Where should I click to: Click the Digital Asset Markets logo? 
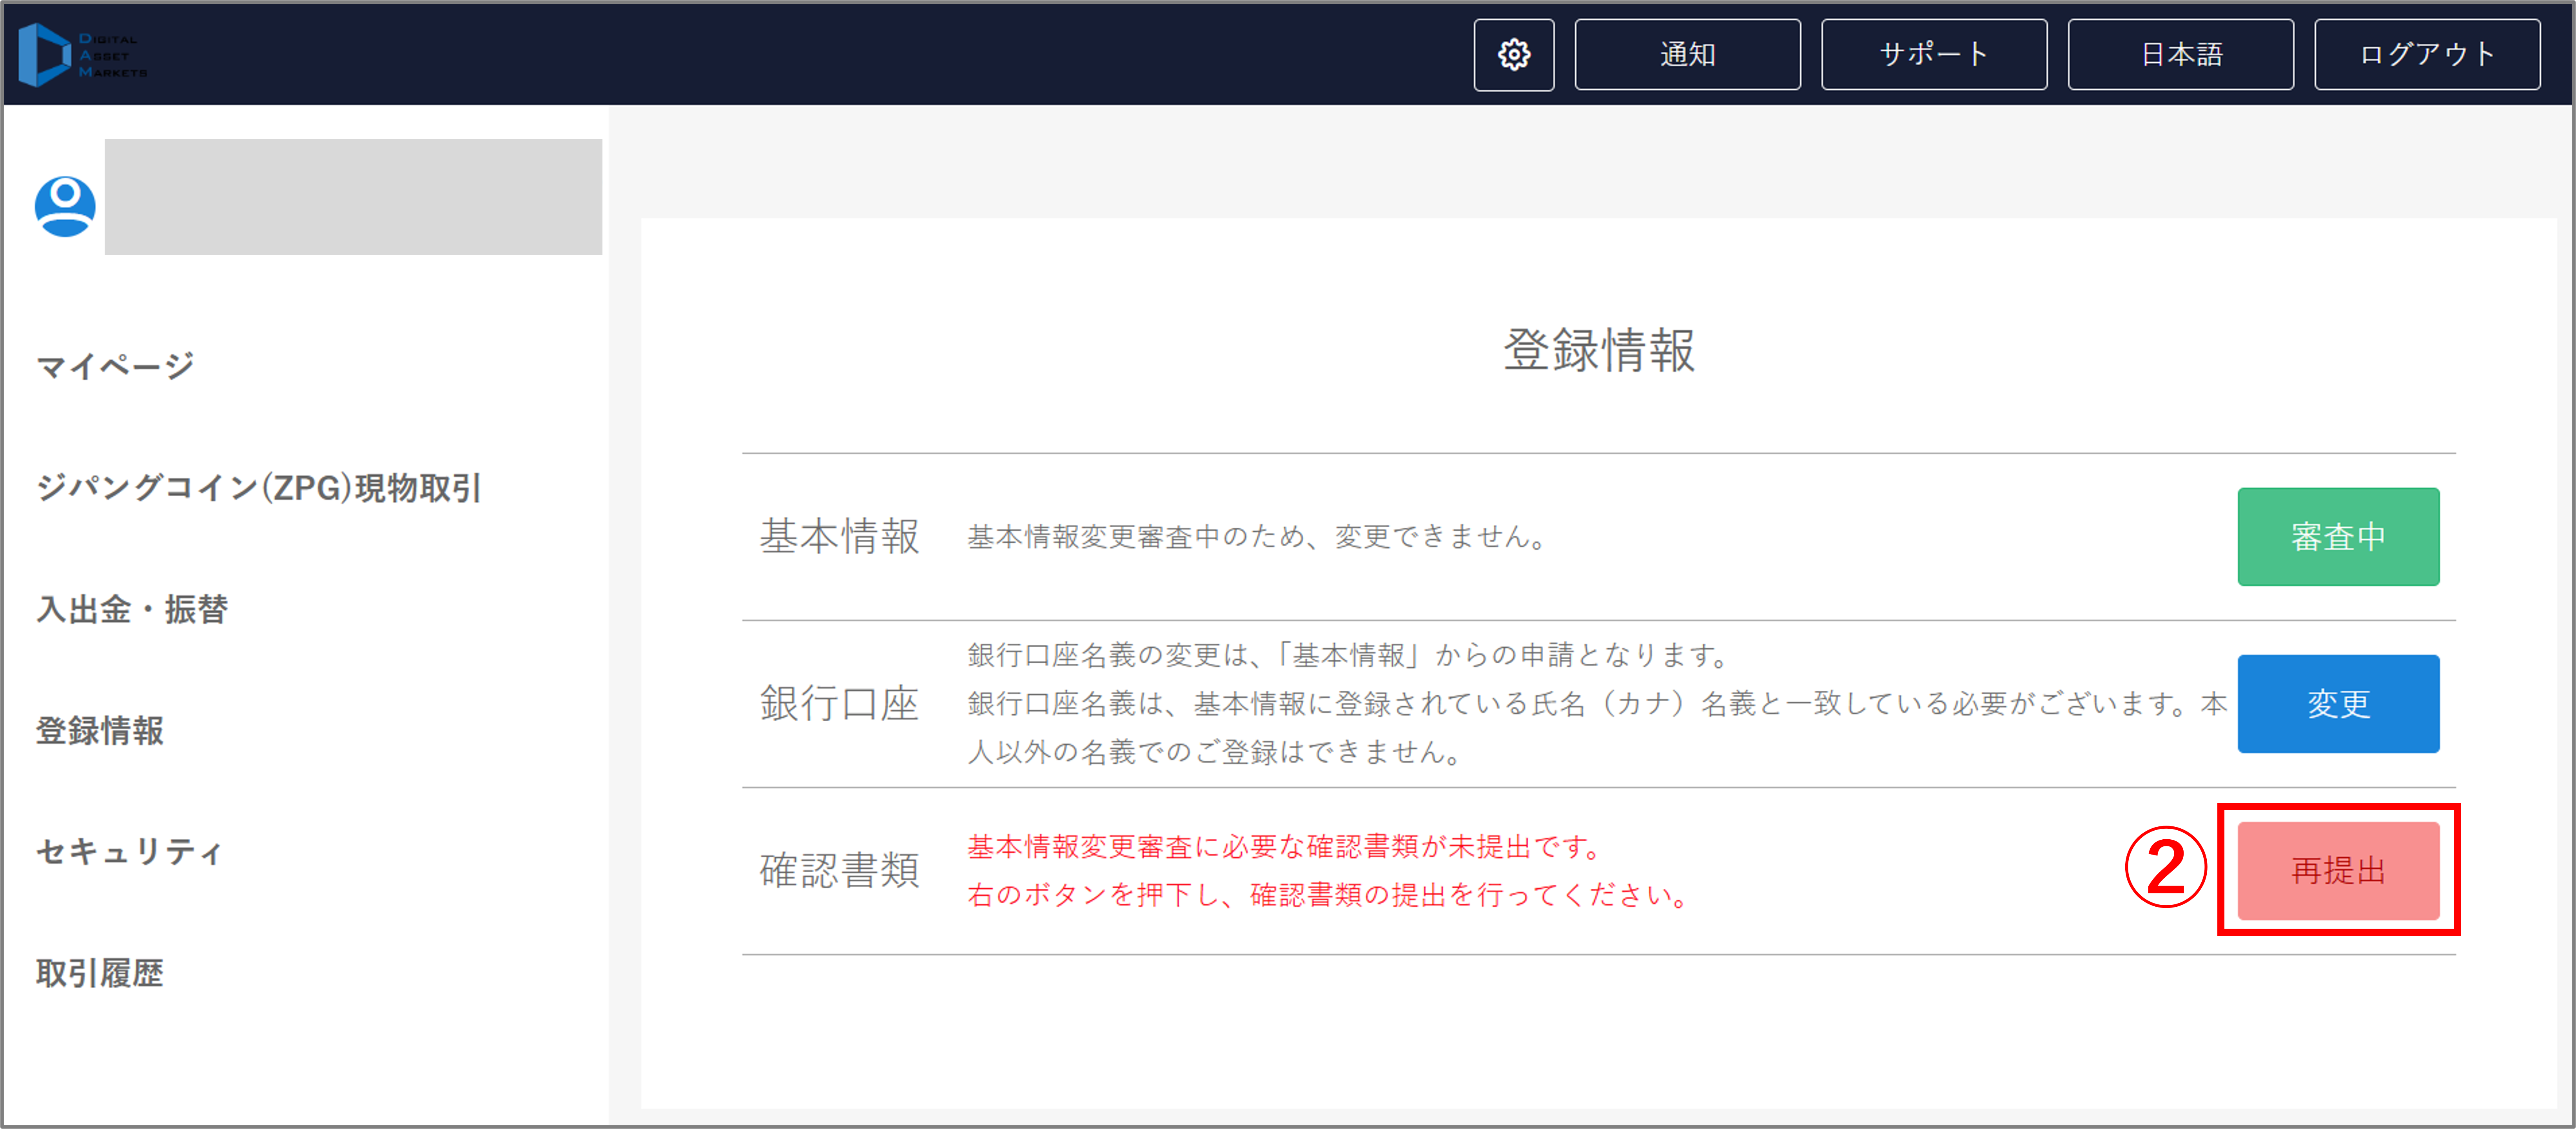click(x=83, y=55)
